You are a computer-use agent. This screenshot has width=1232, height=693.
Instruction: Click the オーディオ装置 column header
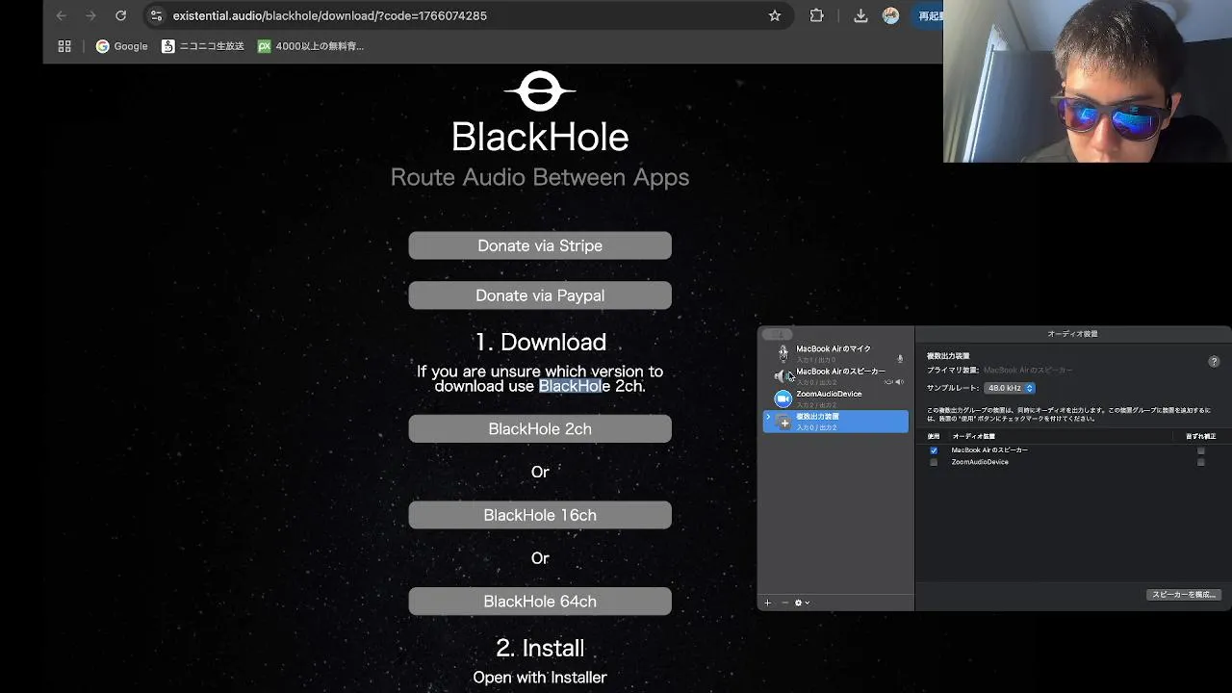pos(973,437)
